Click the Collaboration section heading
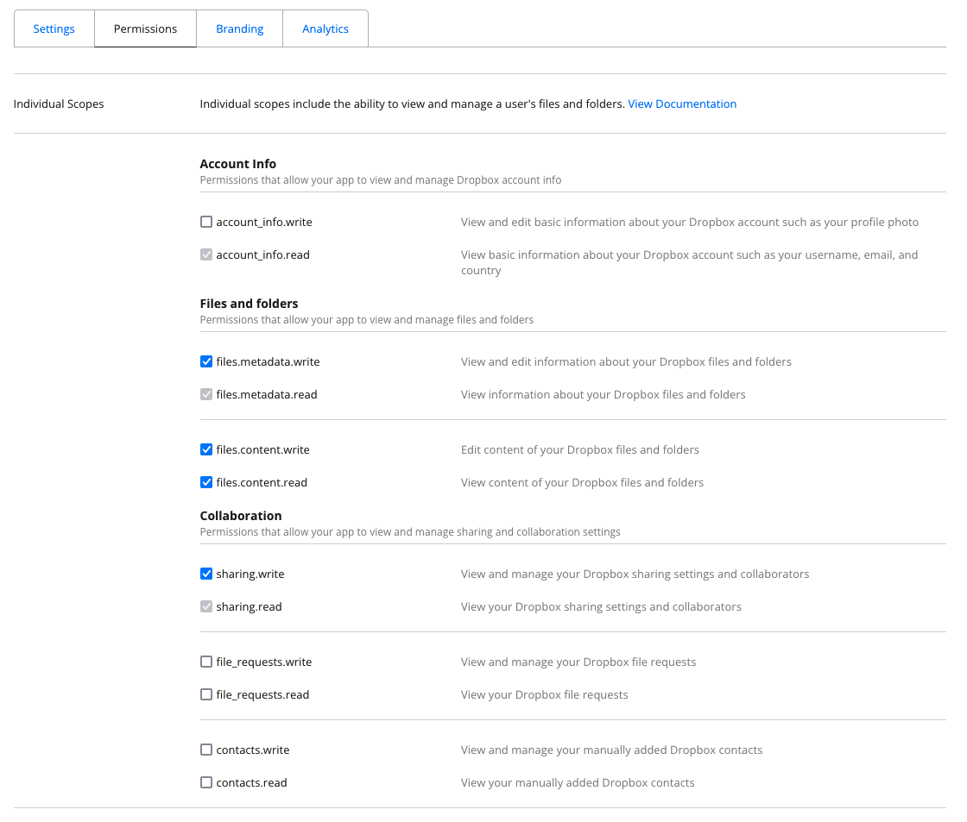Image resolution: width=967 pixels, height=822 pixels. [x=241, y=516]
